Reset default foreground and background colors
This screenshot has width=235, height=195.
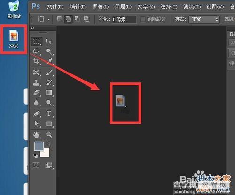coord(36,155)
